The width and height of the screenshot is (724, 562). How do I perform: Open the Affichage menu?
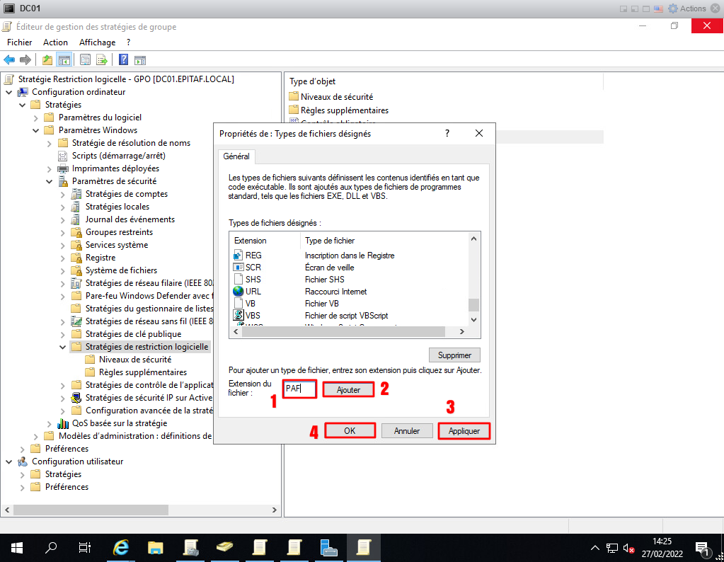[x=97, y=42]
